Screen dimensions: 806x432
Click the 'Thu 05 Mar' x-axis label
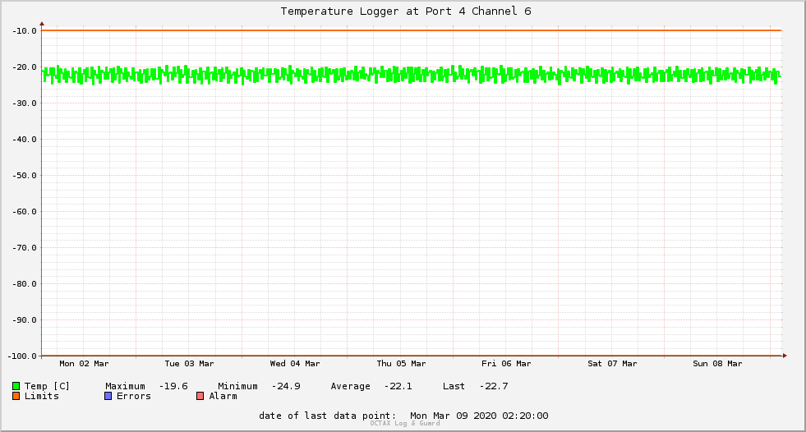(401, 364)
